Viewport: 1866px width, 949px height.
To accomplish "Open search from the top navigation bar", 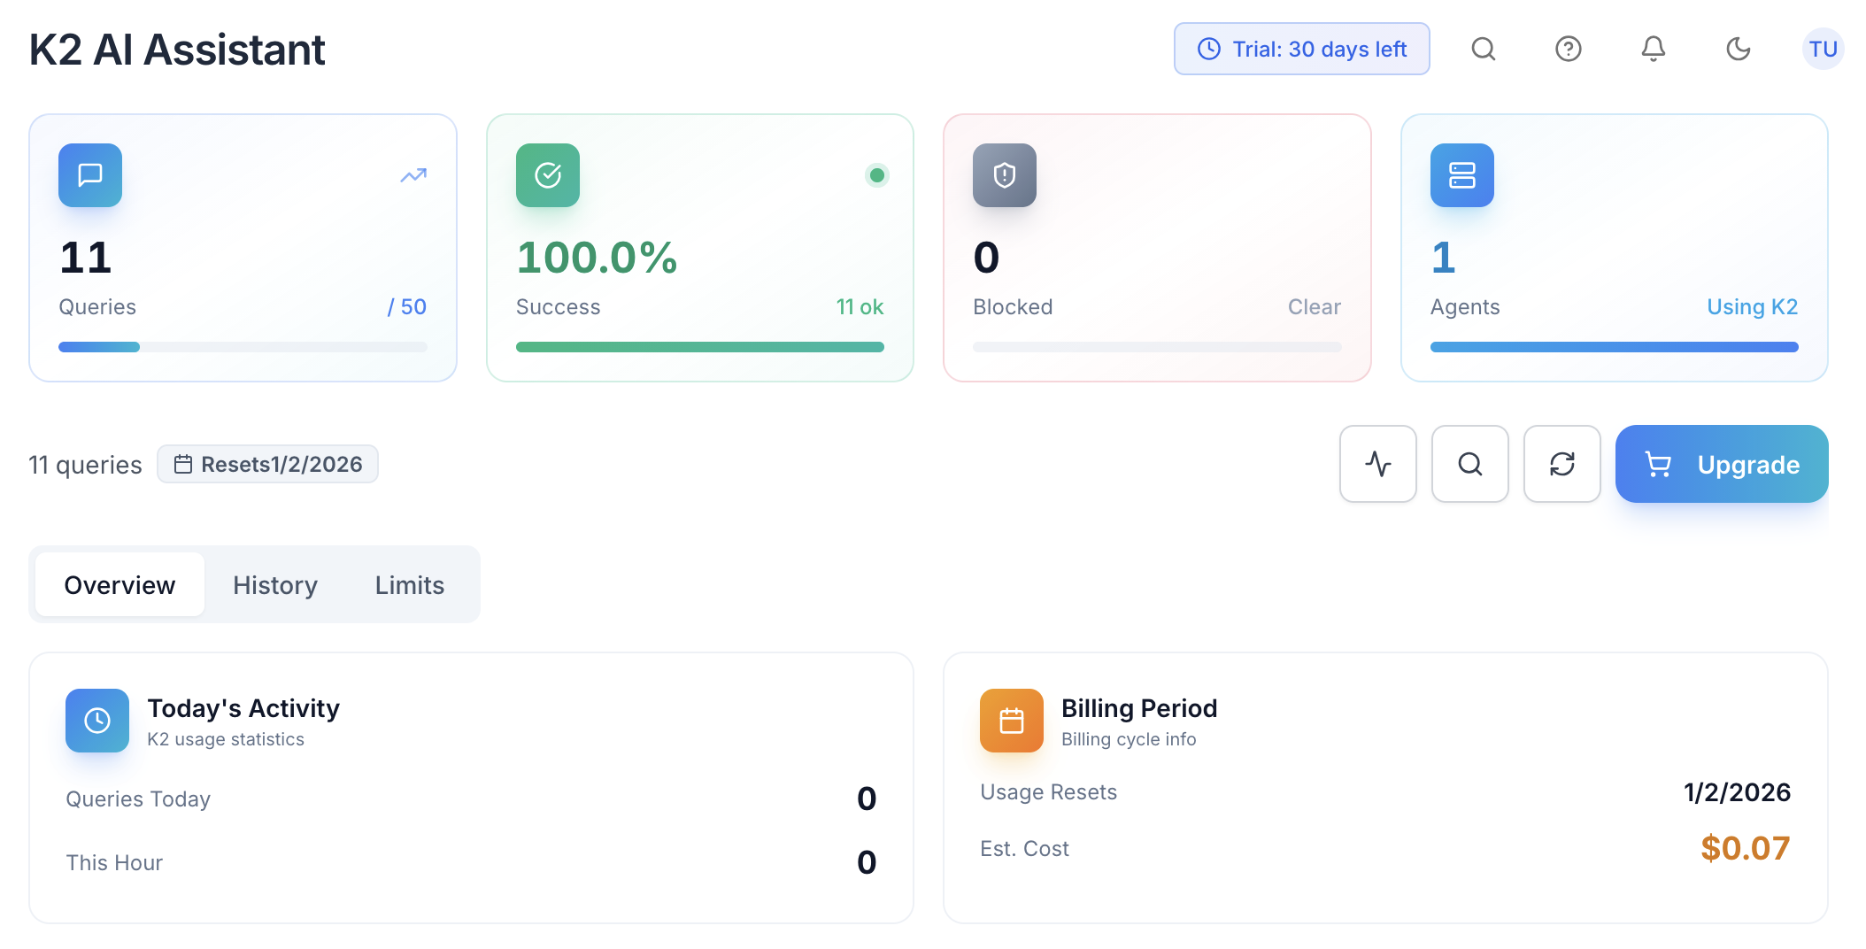I will coord(1484,49).
